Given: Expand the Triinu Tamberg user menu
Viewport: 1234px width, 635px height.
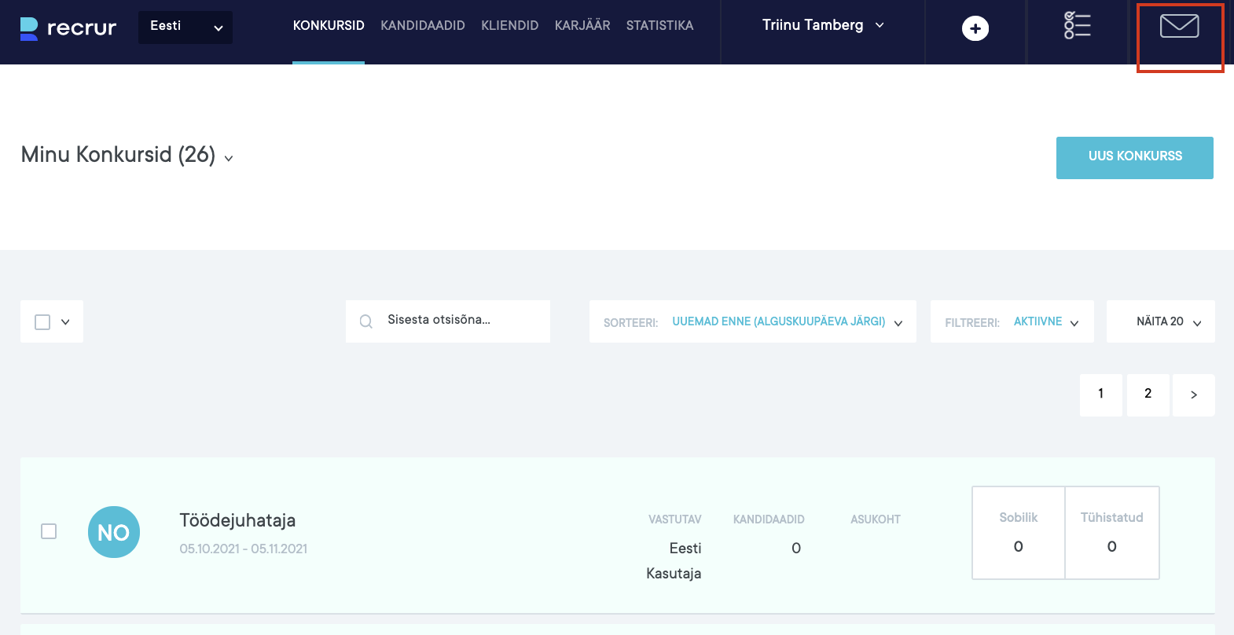Looking at the screenshot, I should 823,25.
